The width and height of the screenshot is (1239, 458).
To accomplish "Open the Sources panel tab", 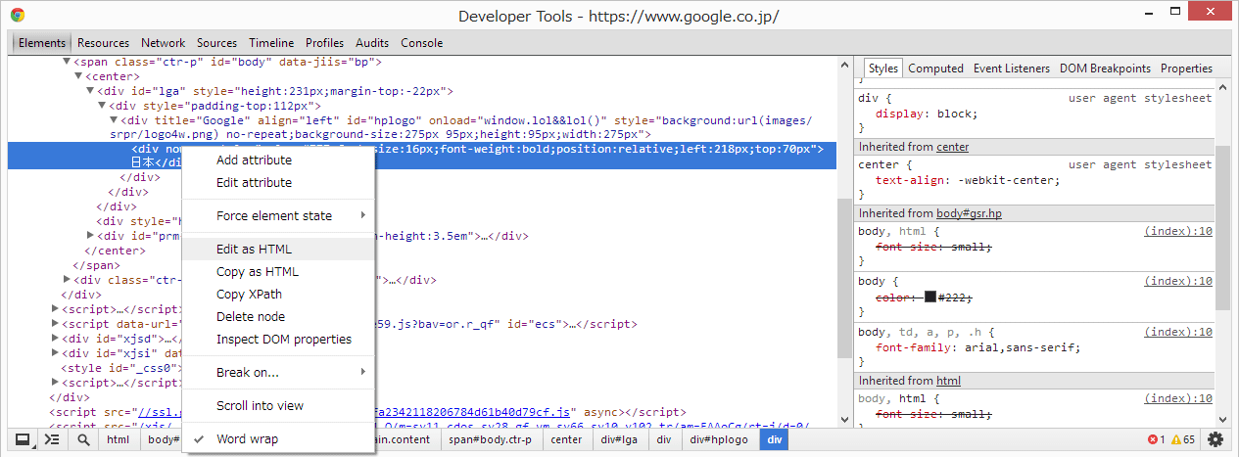I will click(216, 43).
